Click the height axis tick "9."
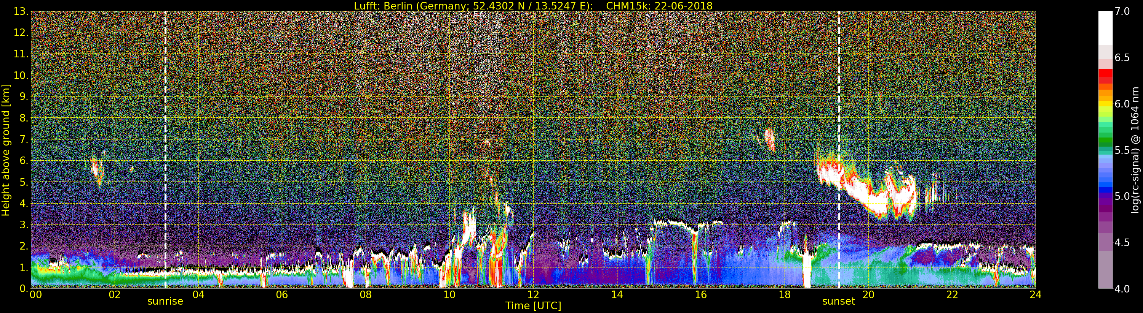This screenshot has width=1143, height=313. pyautogui.click(x=24, y=96)
